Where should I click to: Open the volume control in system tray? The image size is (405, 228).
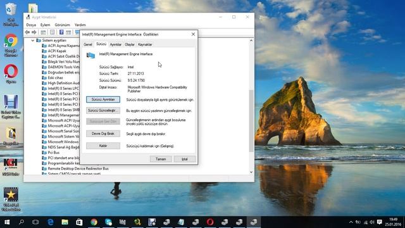pyautogui.click(x=372, y=222)
